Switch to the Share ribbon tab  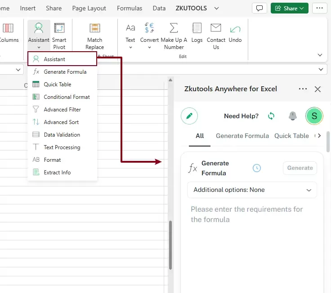pyautogui.click(x=54, y=8)
